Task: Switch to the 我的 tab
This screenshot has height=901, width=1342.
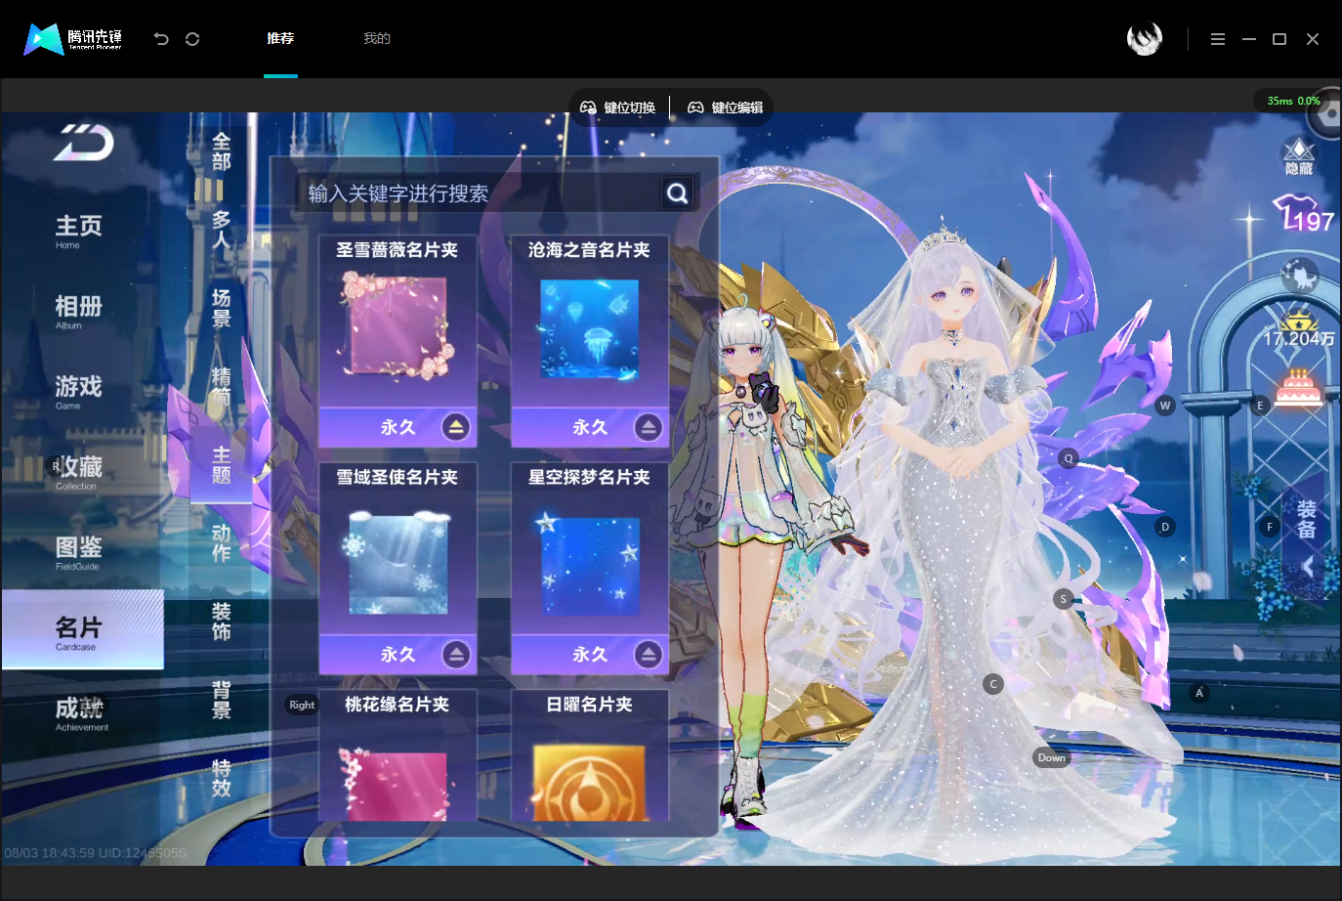Action: click(x=377, y=39)
